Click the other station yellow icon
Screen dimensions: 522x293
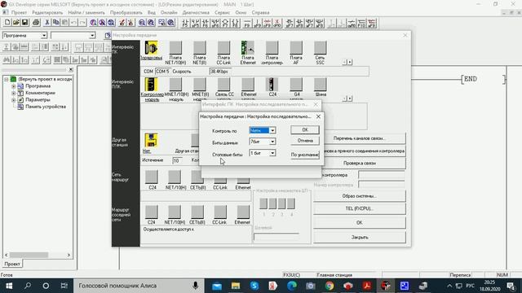click(x=151, y=140)
